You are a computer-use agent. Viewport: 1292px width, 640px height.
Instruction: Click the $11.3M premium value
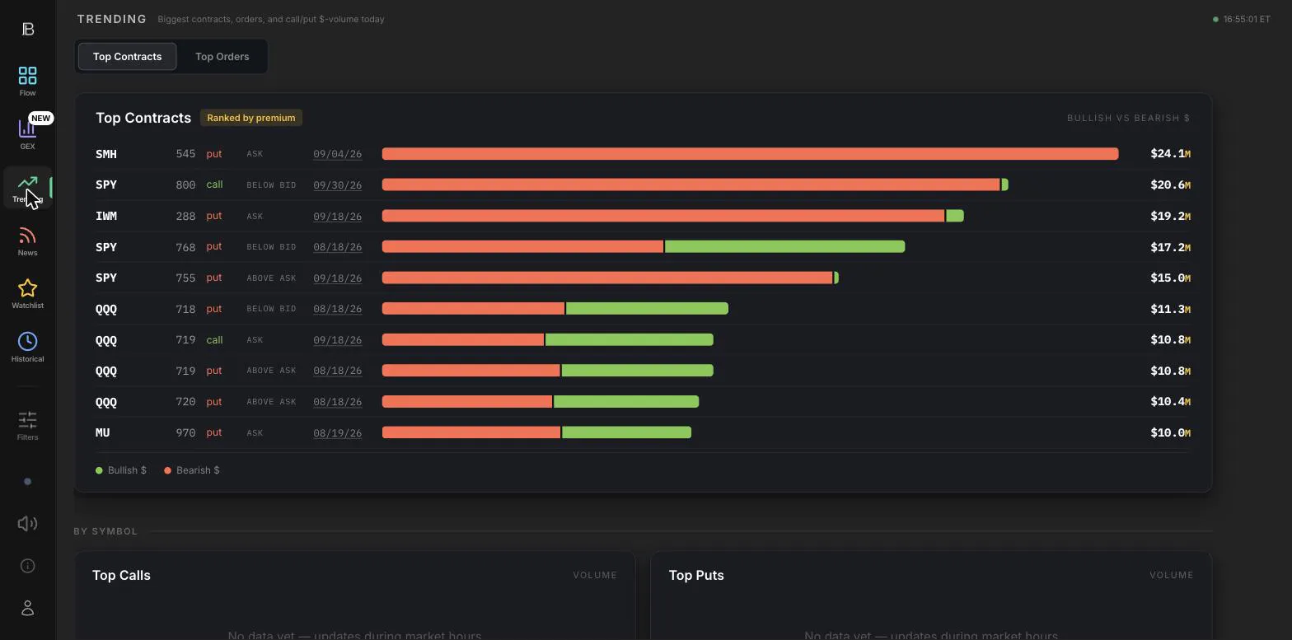tap(1170, 309)
